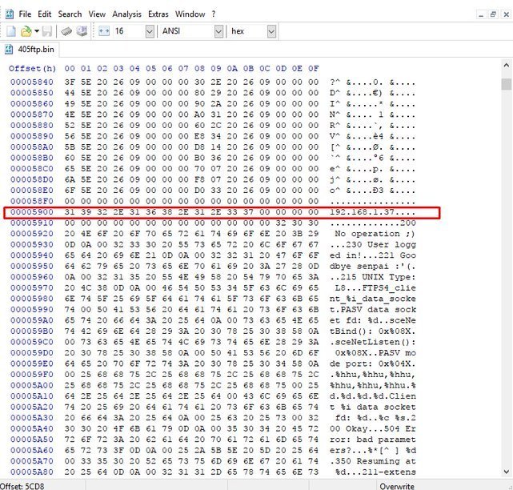
Task: Click the Open file folder icon
Action: pos(26,31)
